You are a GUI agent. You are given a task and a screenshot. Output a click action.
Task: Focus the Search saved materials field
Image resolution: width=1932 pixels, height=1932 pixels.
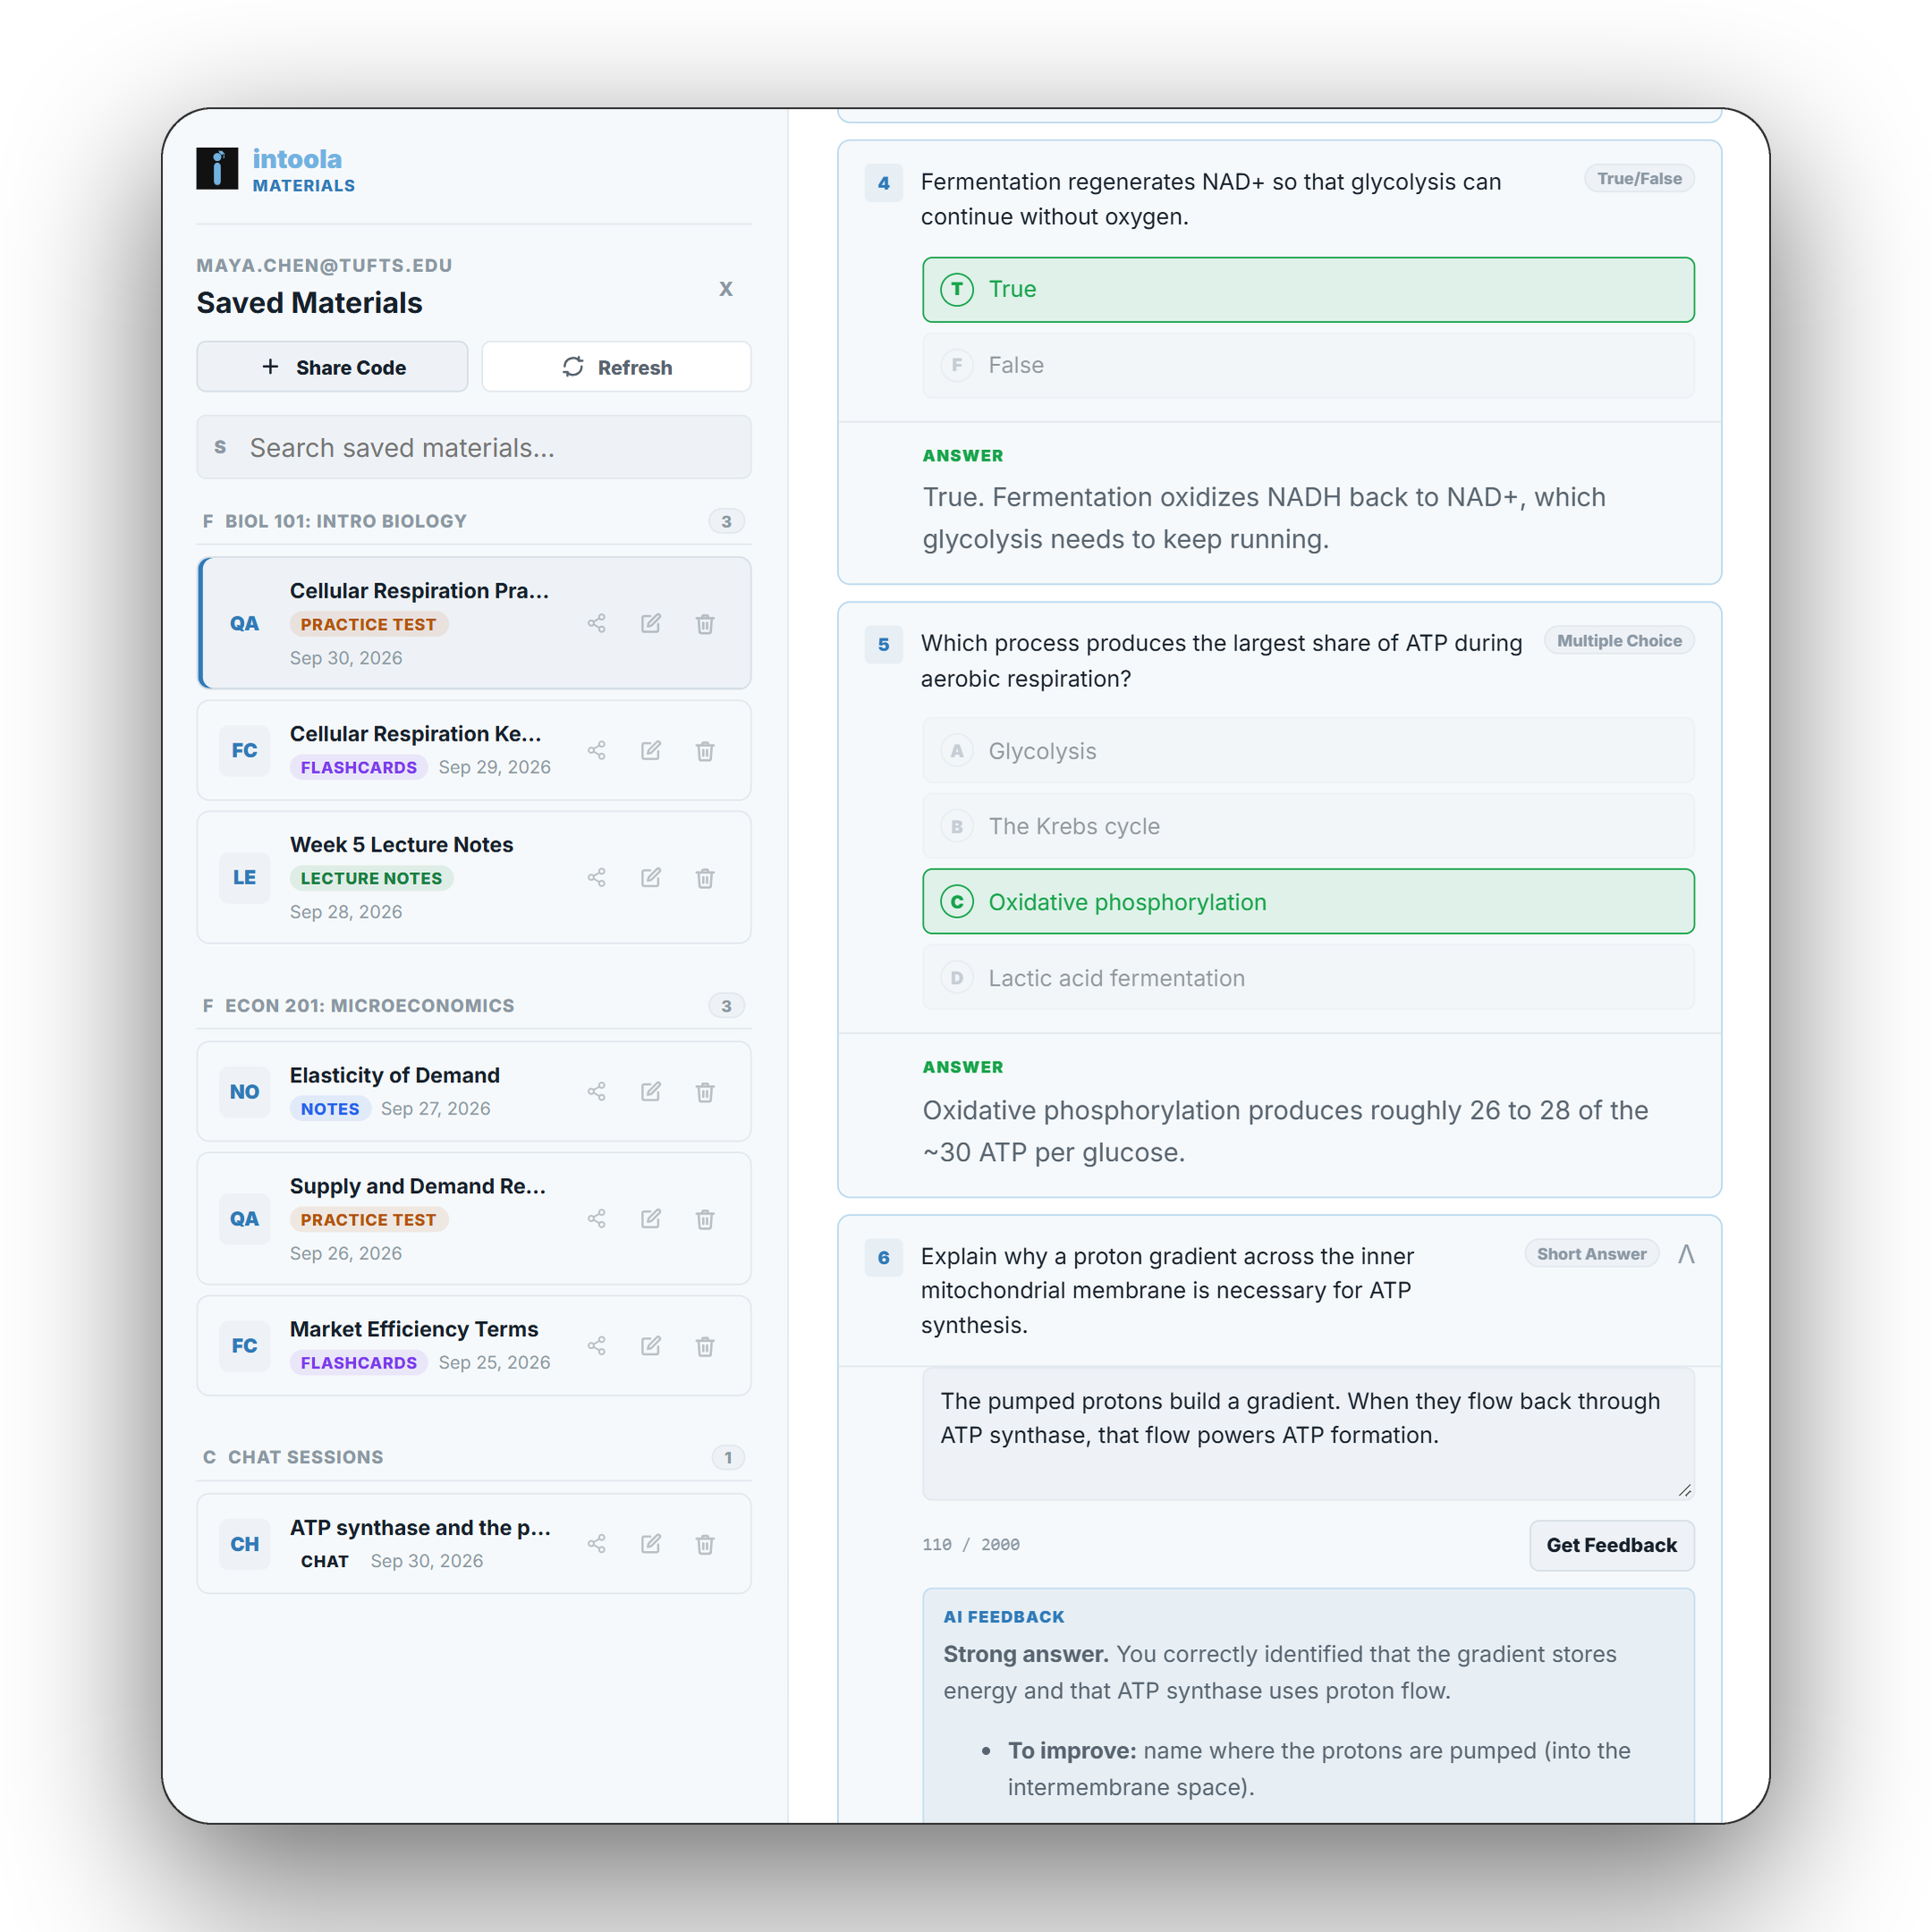pos(473,448)
